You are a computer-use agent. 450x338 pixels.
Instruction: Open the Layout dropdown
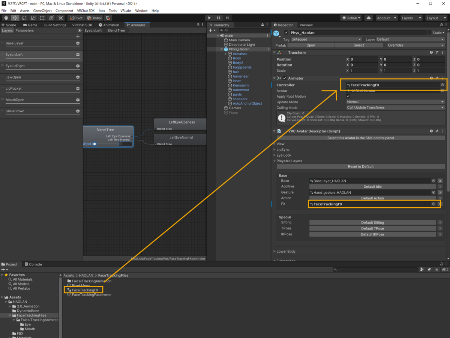[436, 18]
